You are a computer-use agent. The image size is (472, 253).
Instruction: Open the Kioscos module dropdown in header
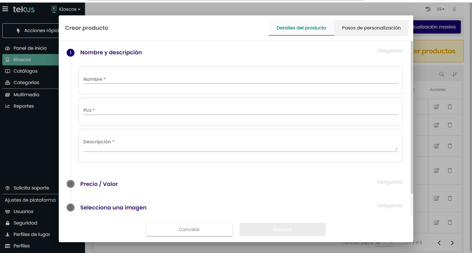66,9
